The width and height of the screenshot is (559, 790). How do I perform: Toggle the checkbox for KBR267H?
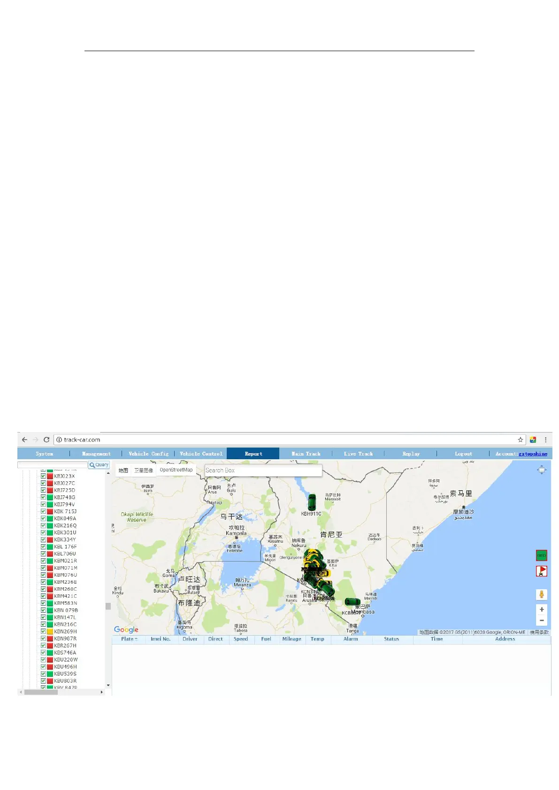coord(43,646)
